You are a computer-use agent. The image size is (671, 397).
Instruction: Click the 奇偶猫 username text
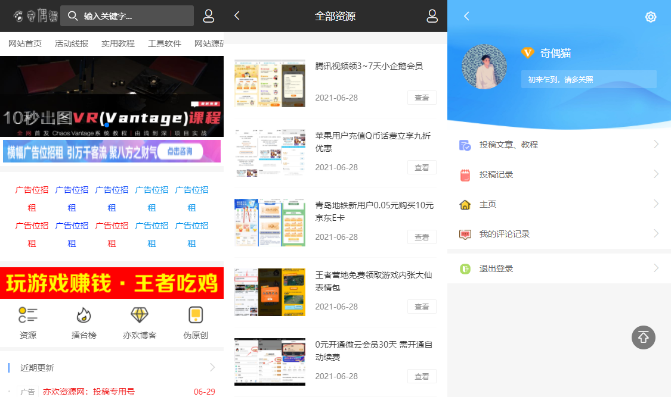click(x=555, y=53)
